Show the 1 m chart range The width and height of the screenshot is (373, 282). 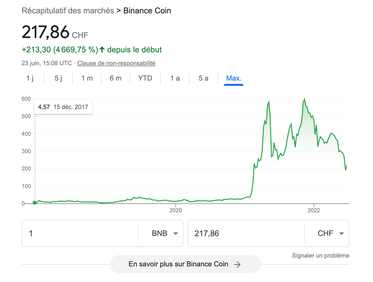point(87,78)
